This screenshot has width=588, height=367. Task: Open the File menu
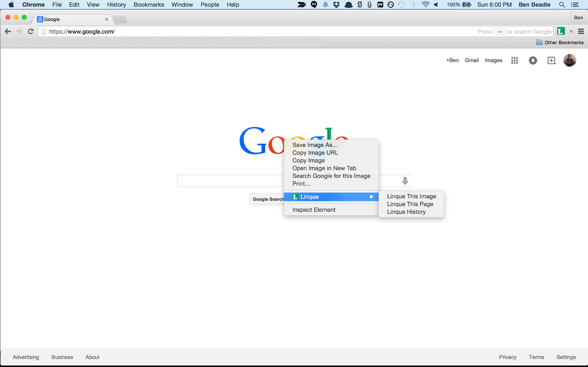tap(57, 5)
